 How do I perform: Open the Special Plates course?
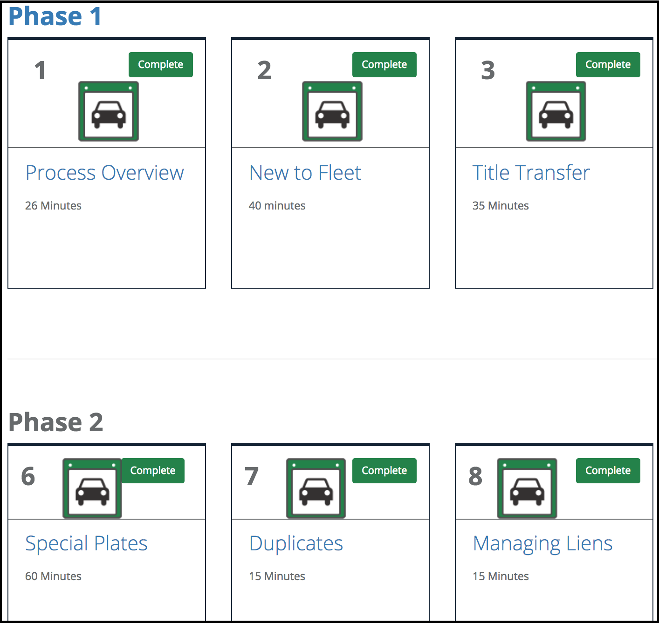tap(87, 544)
